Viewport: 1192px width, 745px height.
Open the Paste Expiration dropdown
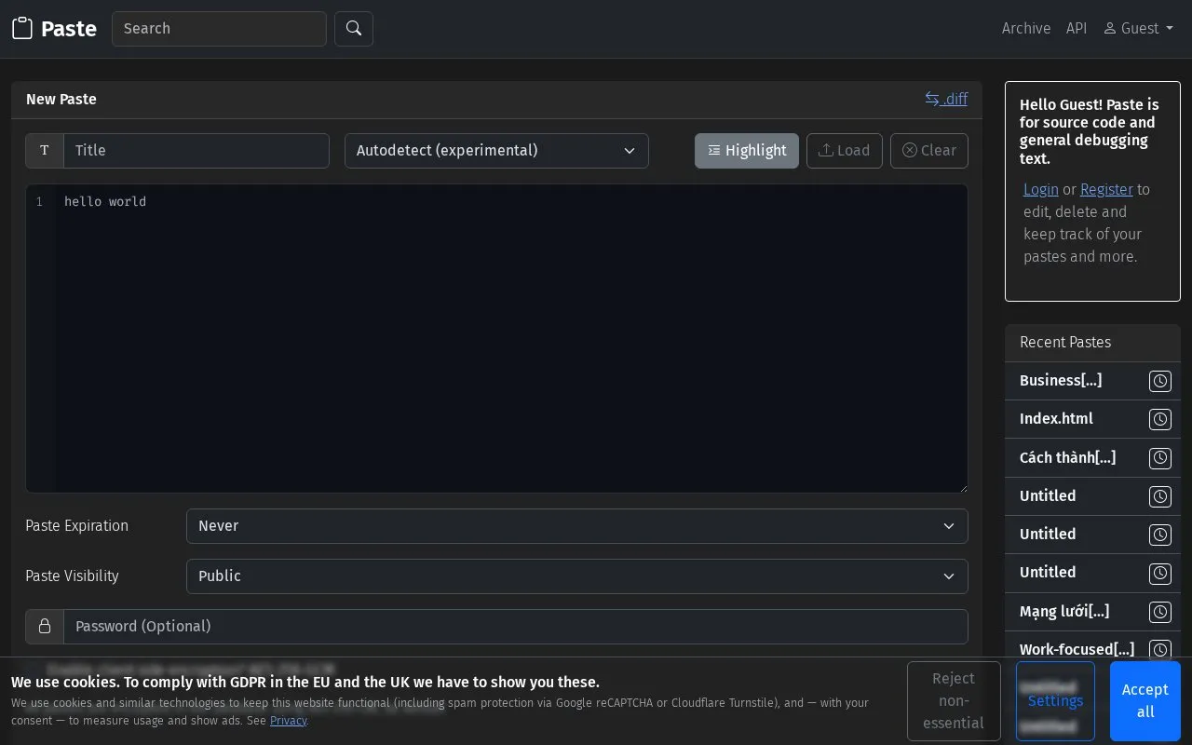pos(577,526)
